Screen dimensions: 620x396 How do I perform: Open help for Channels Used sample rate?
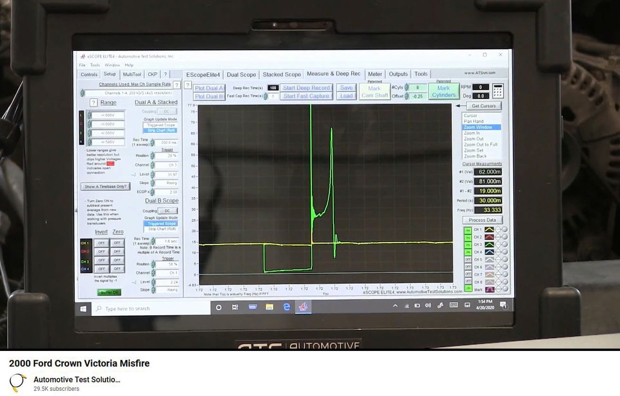coord(177,85)
